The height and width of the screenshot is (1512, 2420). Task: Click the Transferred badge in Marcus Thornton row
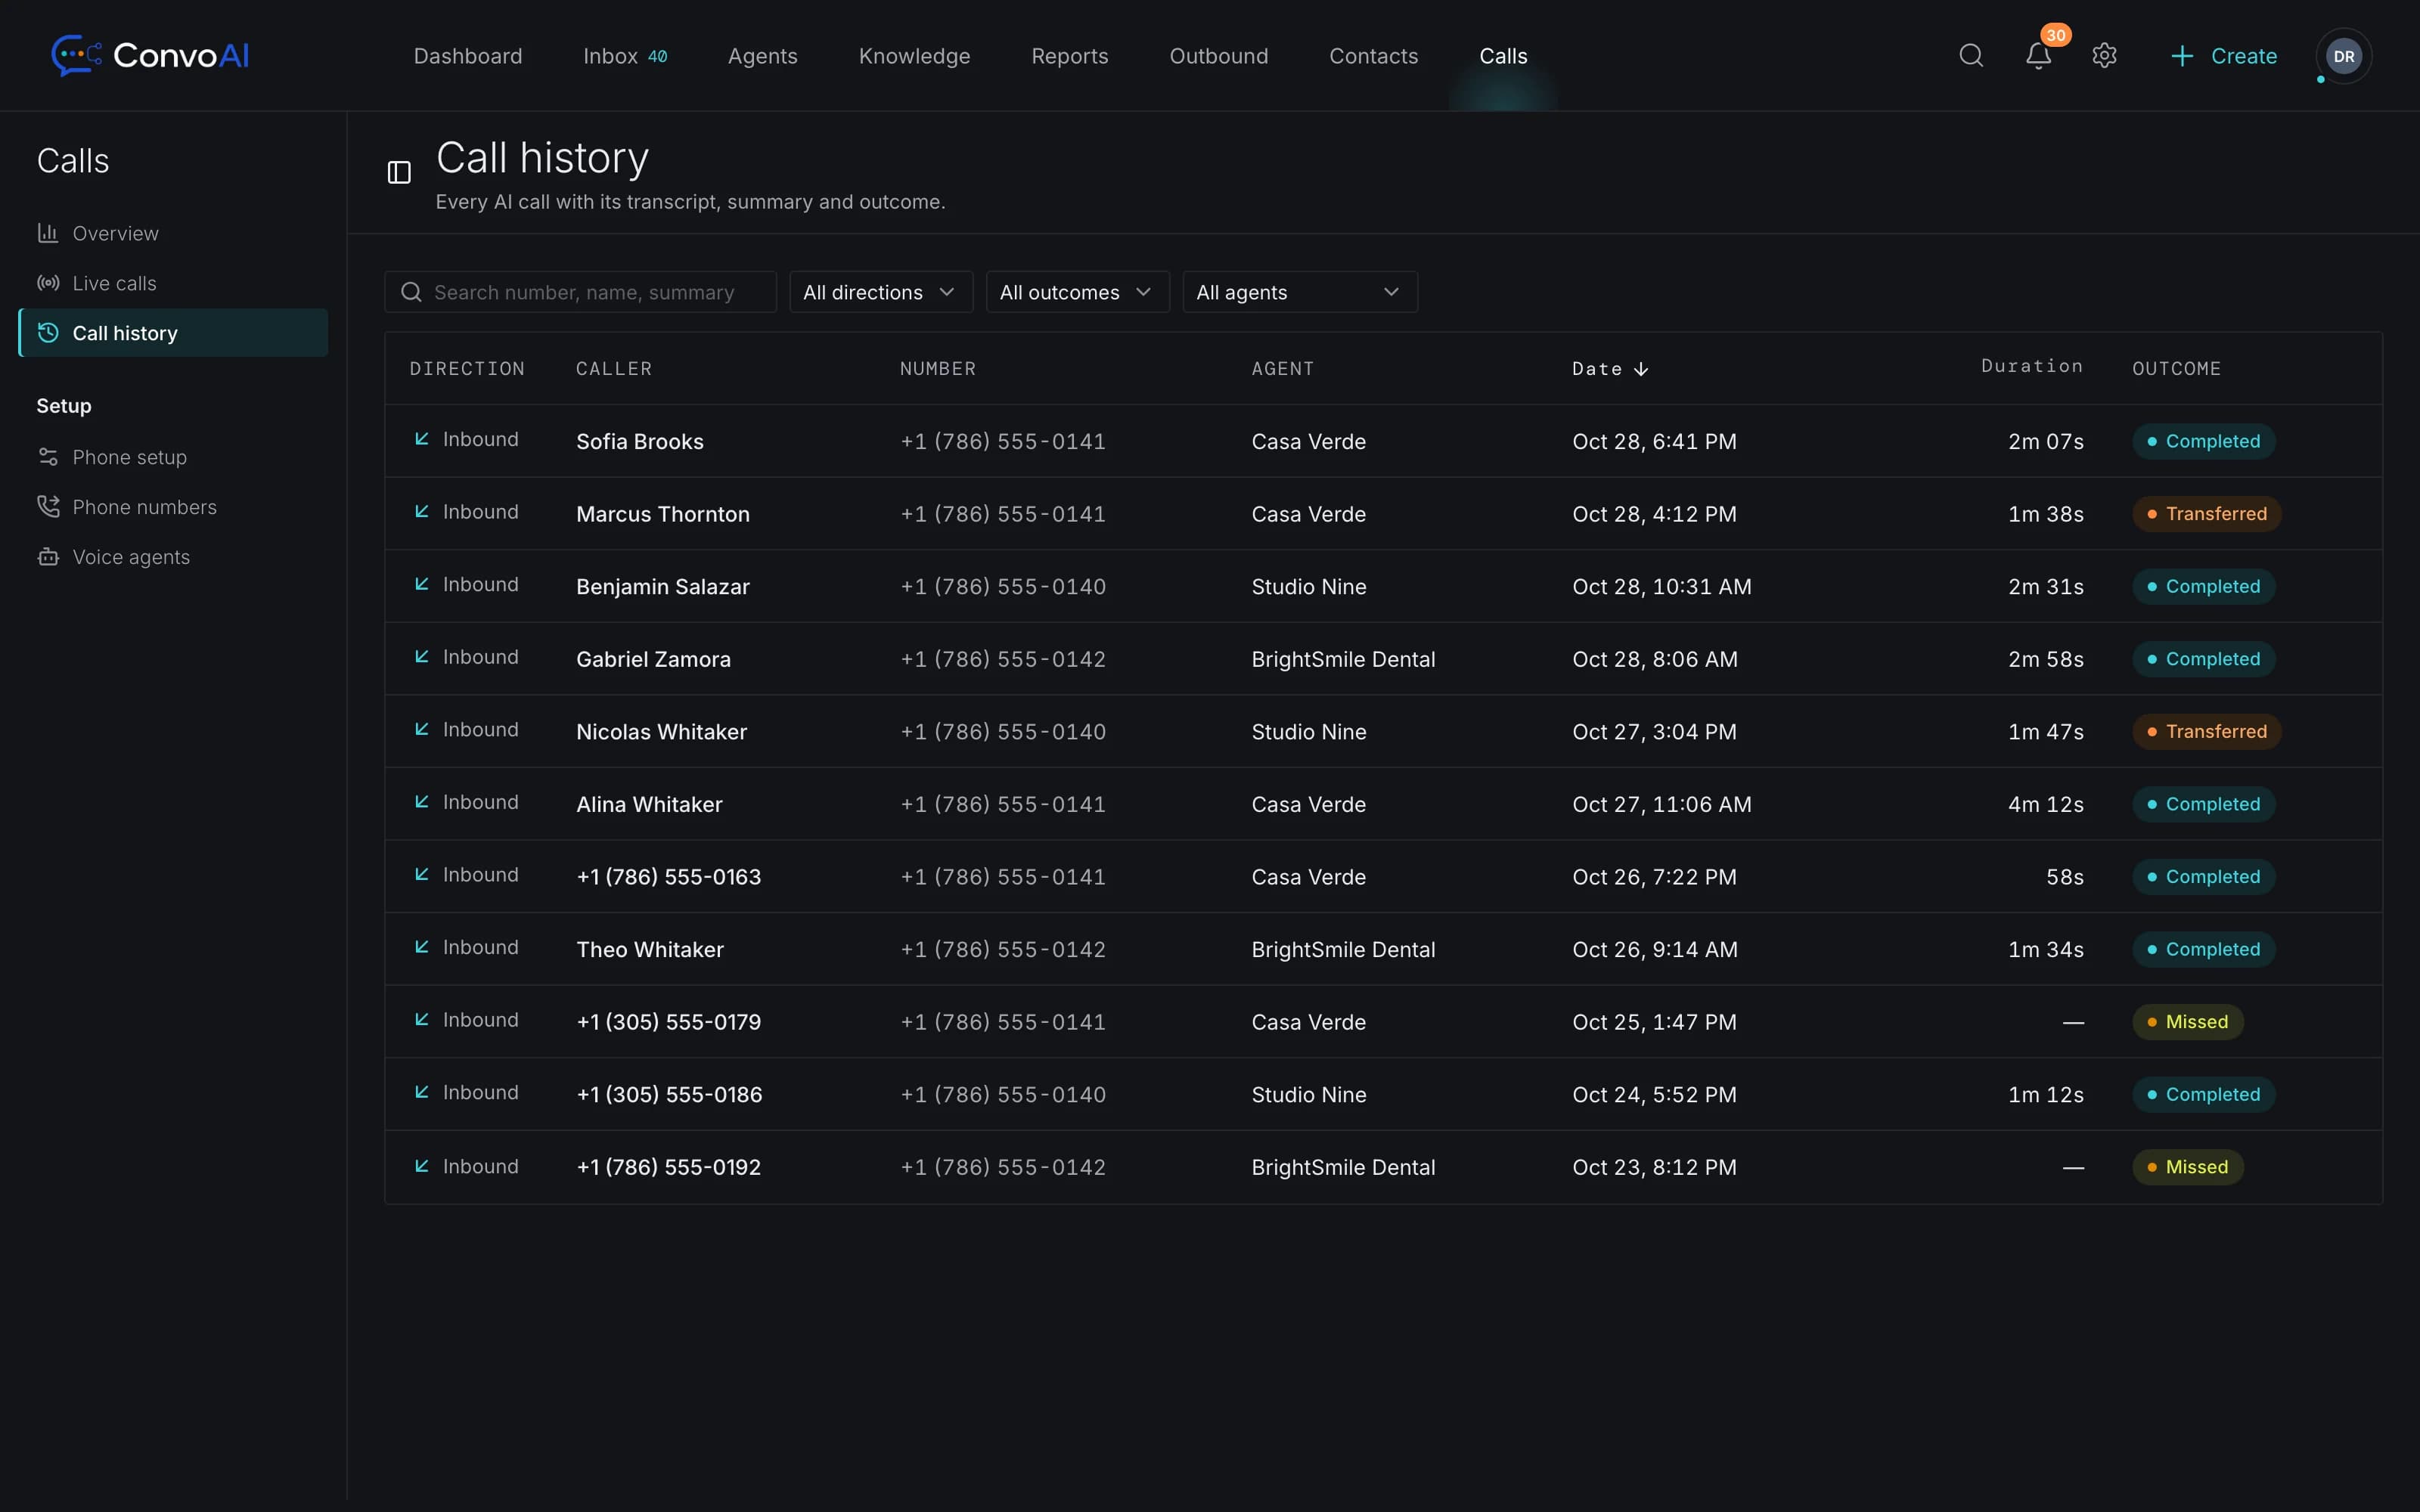(2207, 514)
